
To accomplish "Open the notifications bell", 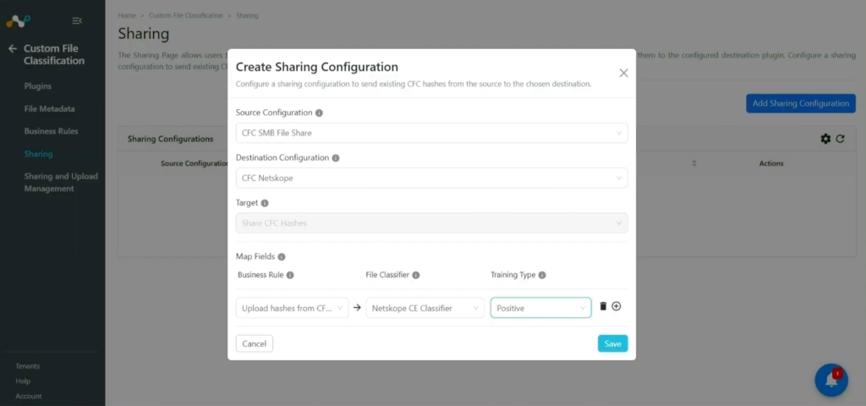I will (831, 380).
